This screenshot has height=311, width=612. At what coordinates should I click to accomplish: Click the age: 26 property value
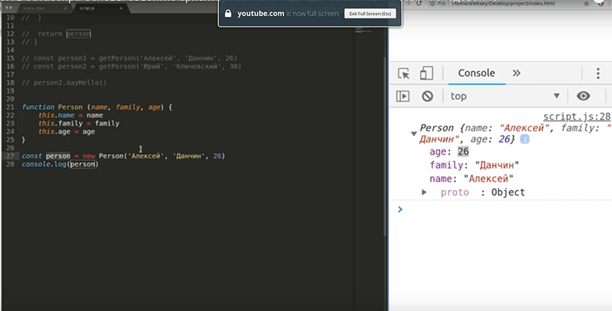coord(463,151)
